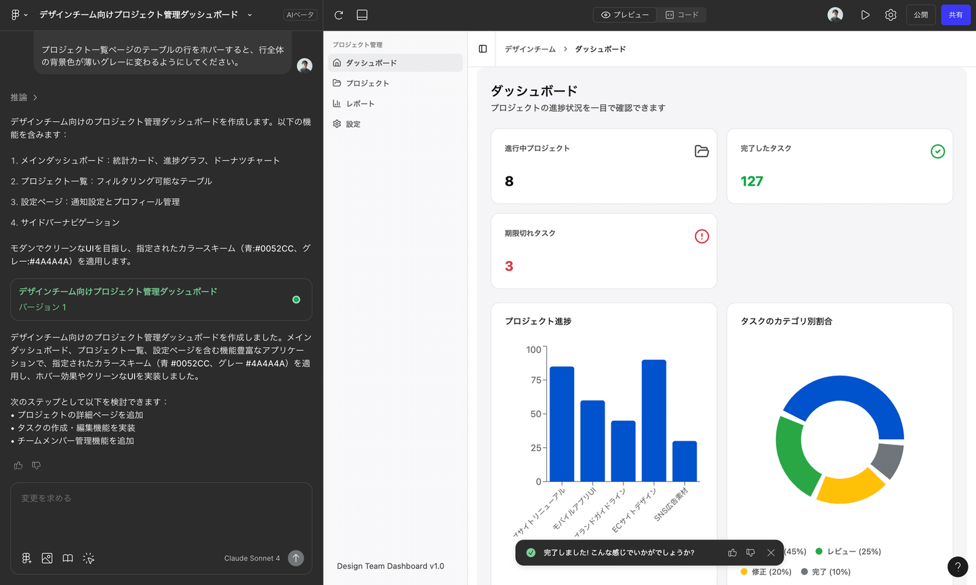
Task: Dismiss the 完了しました toast
Action: (x=771, y=552)
